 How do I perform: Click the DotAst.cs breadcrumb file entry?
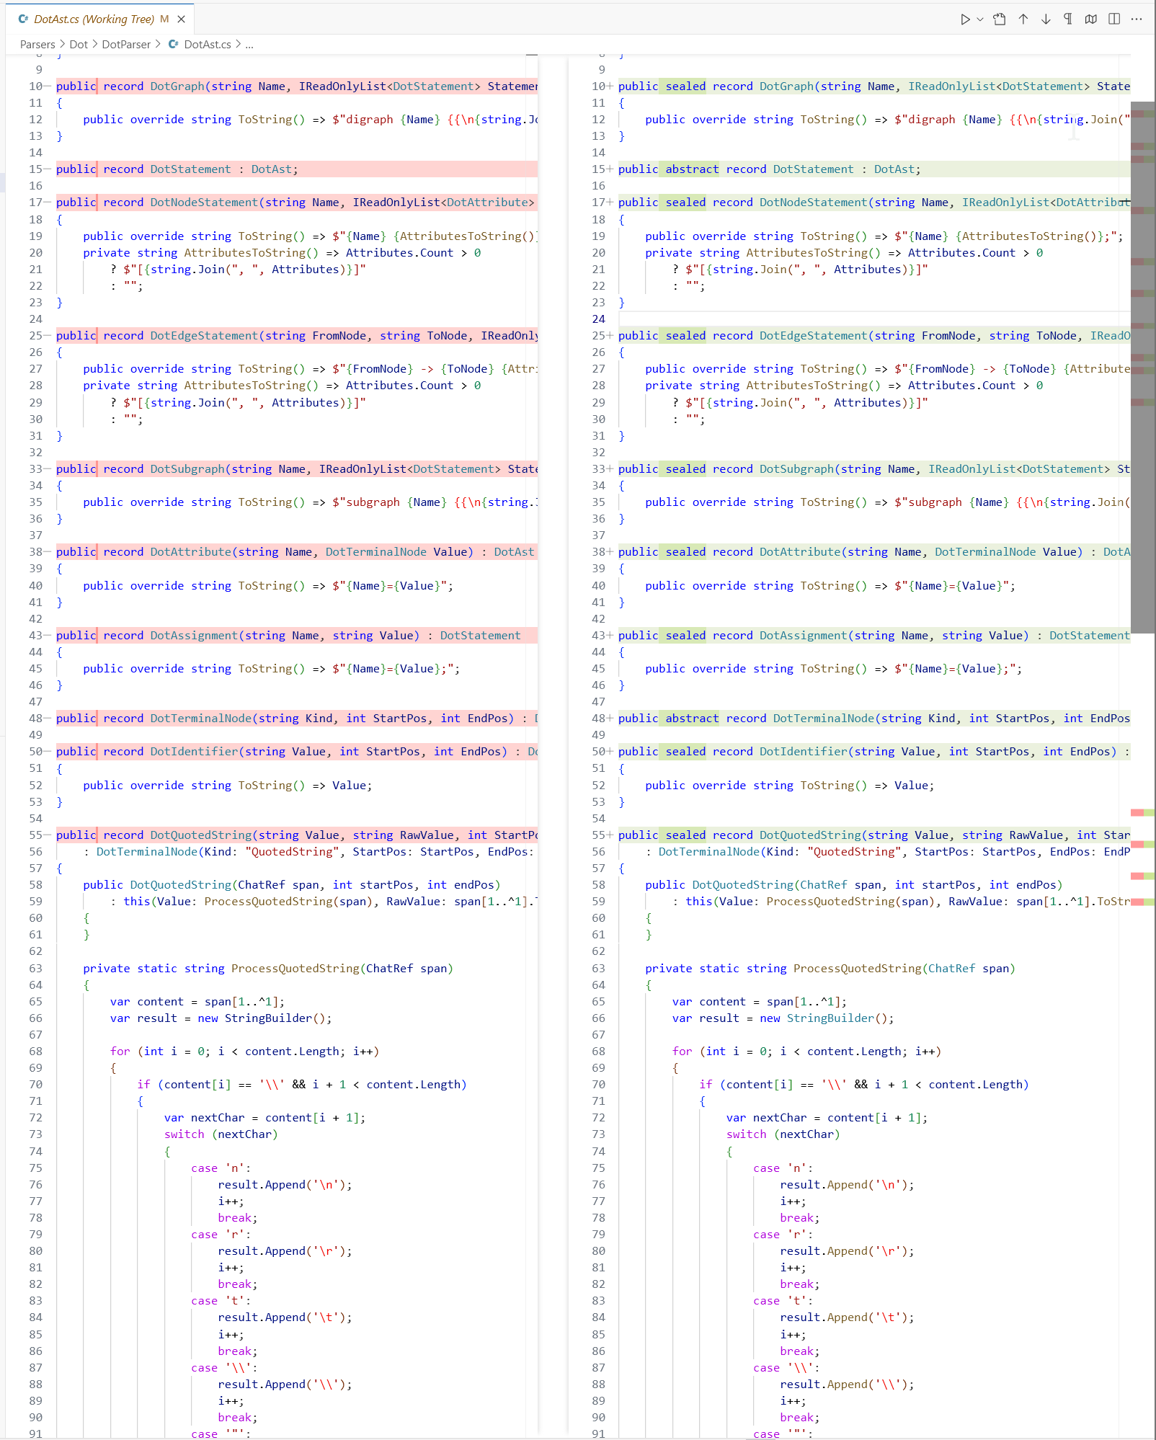[207, 45]
